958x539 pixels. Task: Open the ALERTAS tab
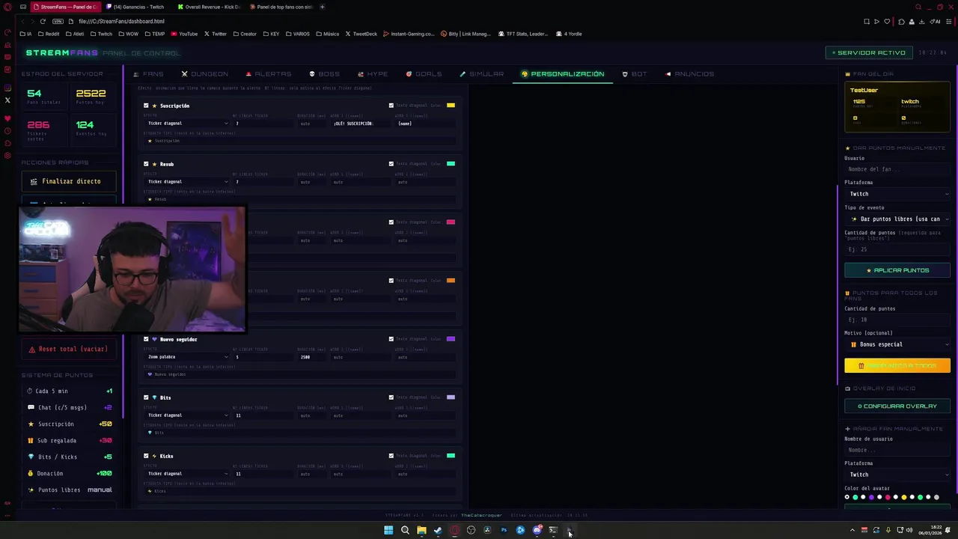pos(269,74)
